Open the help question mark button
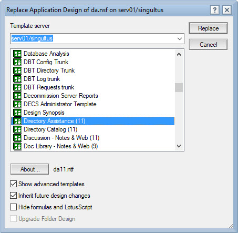Screen dimensions: 238x233 (215, 10)
